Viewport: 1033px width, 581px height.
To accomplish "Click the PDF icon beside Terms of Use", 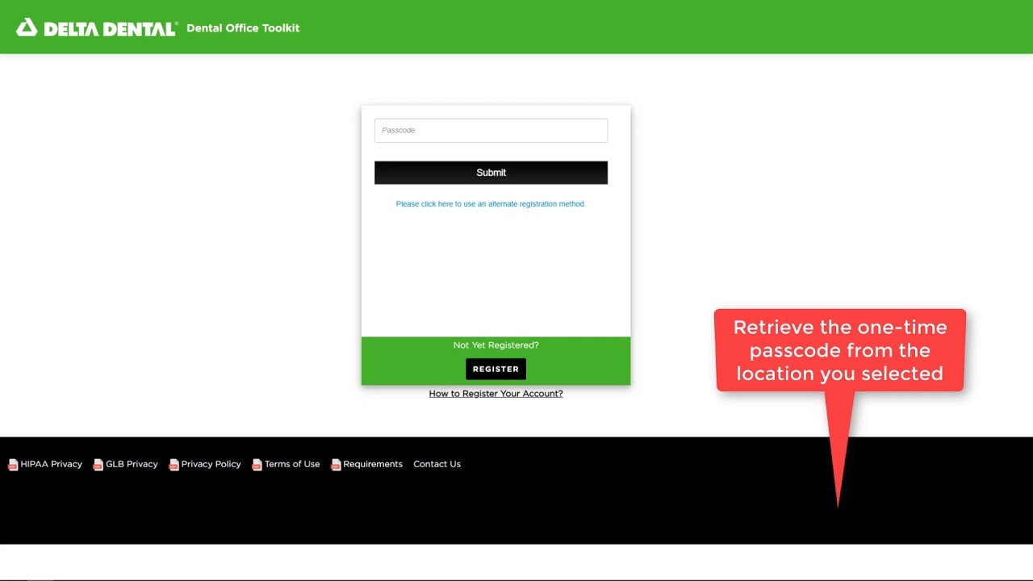I will pyautogui.click(x=257, y=465).
